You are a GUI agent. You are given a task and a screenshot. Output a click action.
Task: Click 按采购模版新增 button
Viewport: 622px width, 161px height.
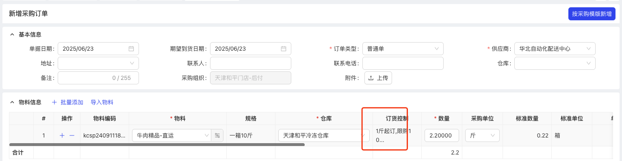point(592,14)
